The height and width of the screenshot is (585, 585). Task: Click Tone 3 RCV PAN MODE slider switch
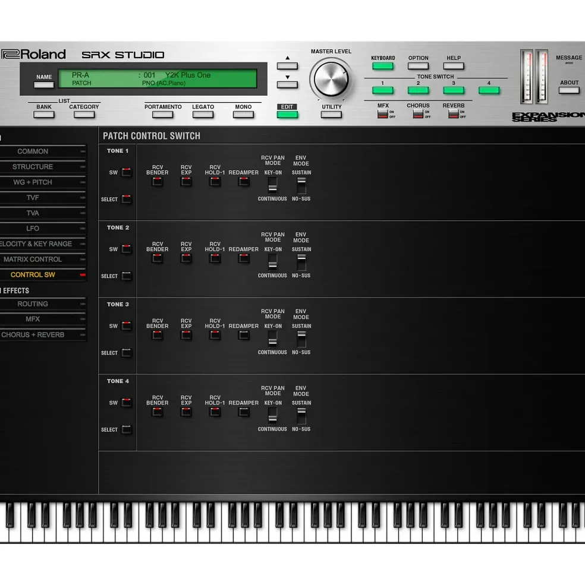tap(273, 339)
